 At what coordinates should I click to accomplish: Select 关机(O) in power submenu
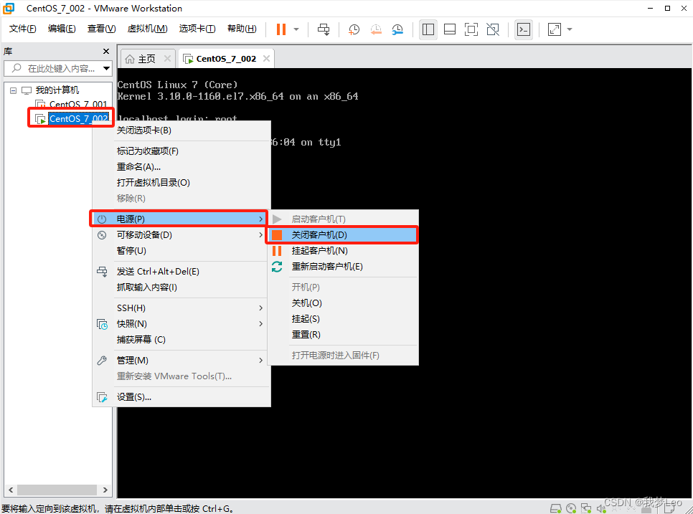[342, 303]
